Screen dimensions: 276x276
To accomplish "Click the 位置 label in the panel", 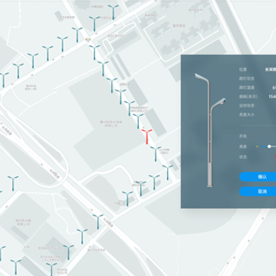I will 243,70.
